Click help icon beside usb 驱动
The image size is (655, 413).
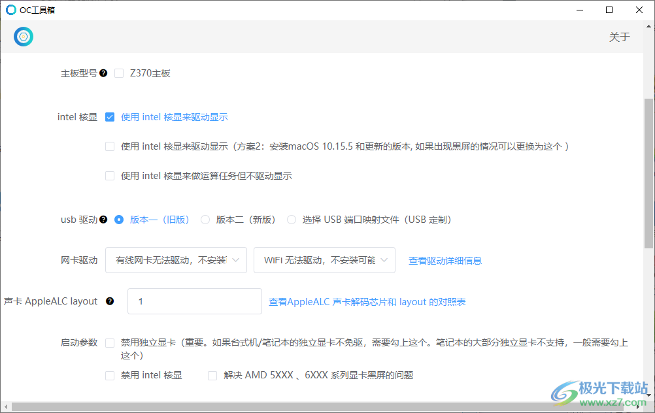click(103, 219)
